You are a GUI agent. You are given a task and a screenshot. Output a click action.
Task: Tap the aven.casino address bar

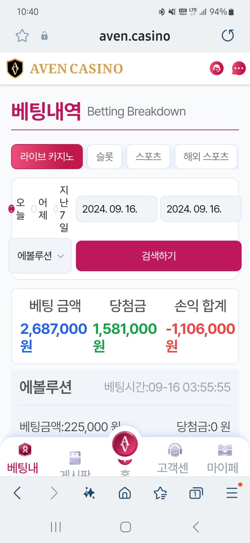(135, 36)
